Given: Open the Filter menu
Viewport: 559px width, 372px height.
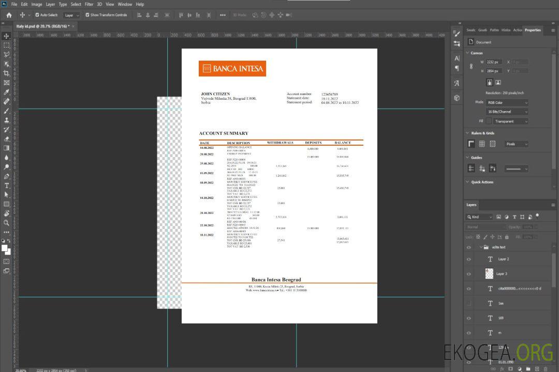Looking at the screenshot, I should click(x=89, y=4).
